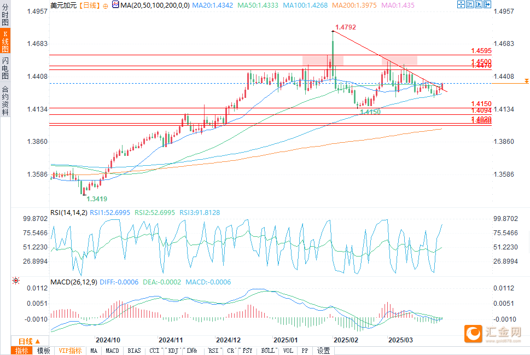This screenshot has height=355, width=530.
Task: Click the 美元加元 chart title
Action: [63, 5]
